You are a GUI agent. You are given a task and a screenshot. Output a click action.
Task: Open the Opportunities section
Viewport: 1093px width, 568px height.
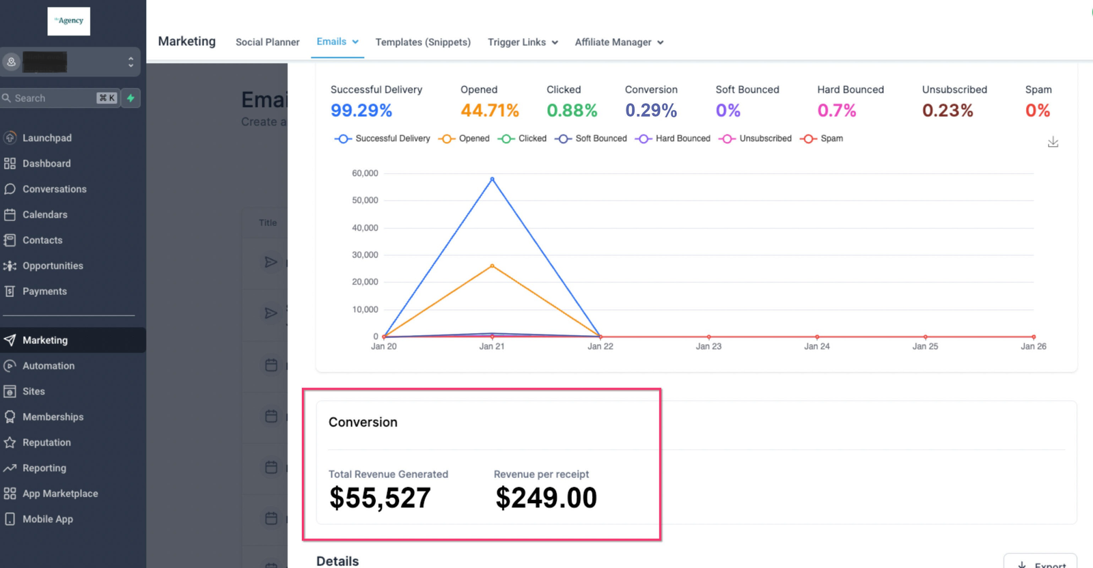click(53, 266)
